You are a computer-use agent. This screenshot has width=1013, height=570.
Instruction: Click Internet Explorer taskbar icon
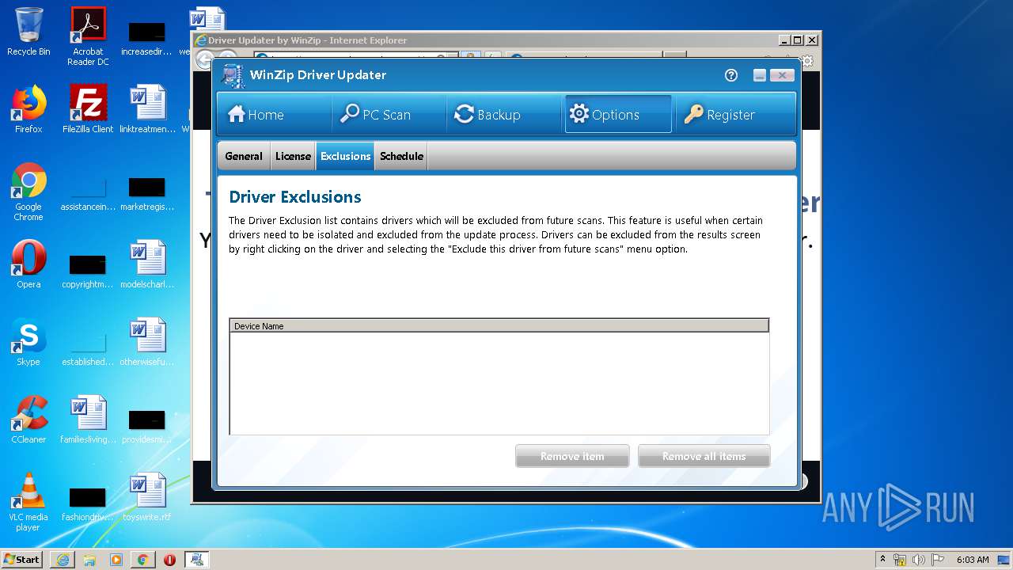click(x=63, y=560)
